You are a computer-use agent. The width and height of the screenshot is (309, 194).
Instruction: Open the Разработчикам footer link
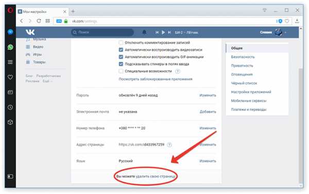click(x=48, y=76)
